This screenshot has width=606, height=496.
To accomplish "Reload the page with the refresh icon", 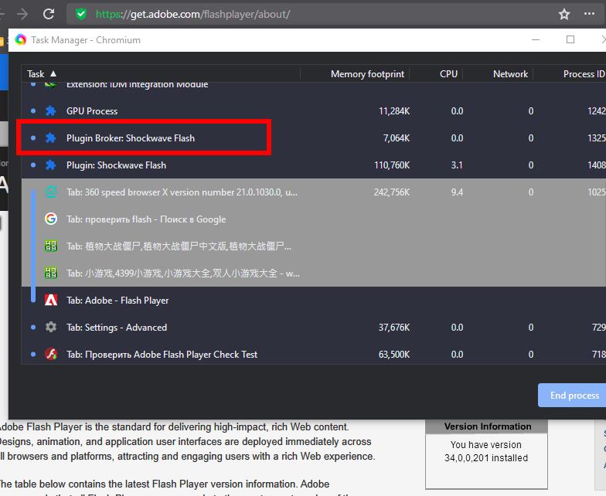I will coord(48,14).
